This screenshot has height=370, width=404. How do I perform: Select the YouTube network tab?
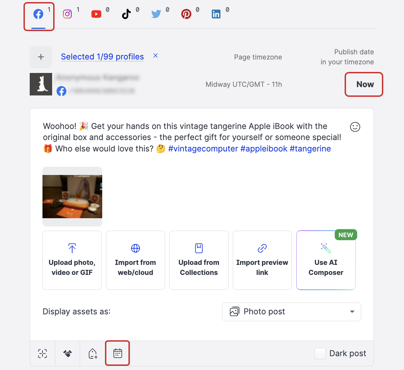[x=96, y=14]
